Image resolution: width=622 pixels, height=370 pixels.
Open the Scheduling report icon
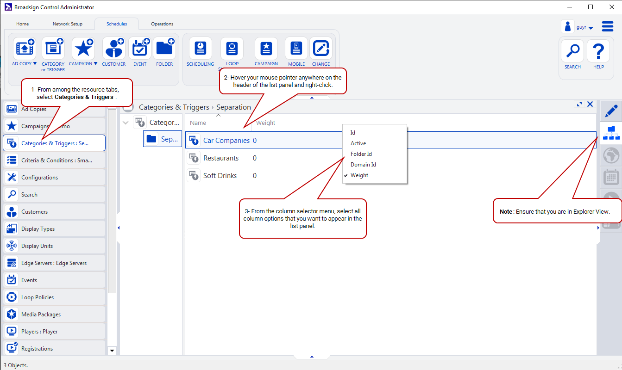click(x=200, y=49)
